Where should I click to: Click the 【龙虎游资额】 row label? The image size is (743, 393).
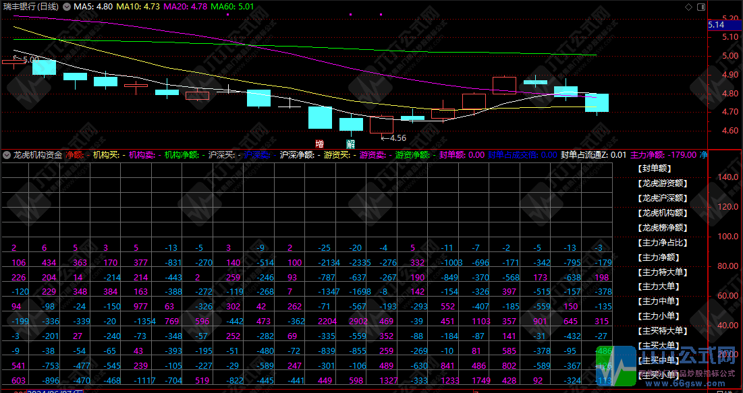(x=661, y=183)
